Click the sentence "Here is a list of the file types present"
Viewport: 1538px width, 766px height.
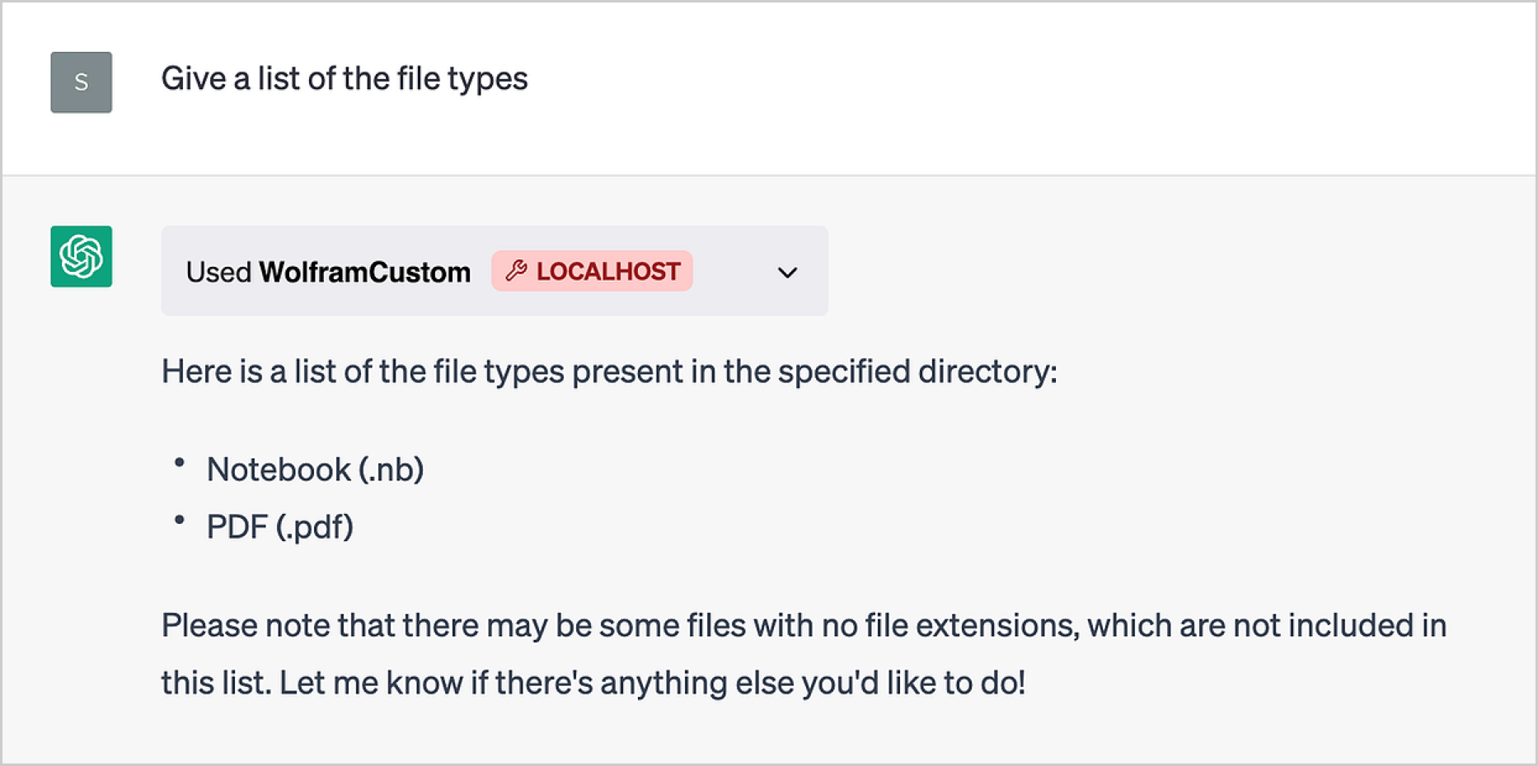609,371
